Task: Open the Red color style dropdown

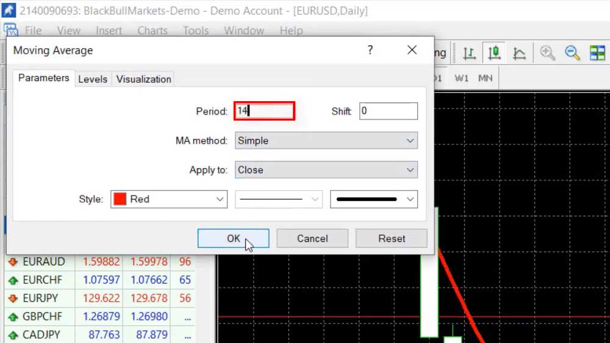Action: (169, 199)
